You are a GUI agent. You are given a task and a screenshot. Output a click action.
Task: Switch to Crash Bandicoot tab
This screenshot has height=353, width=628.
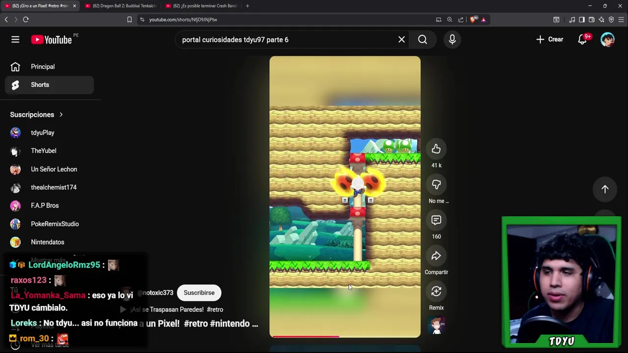(201, 6)
